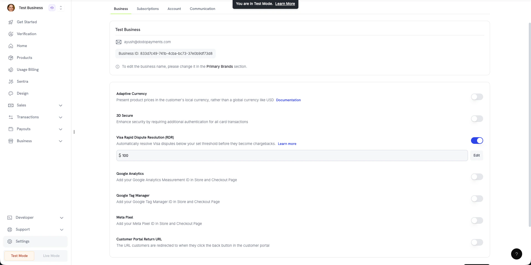
Task: Click the info circle icon near Primary Brands note
Action: (118, 67)
